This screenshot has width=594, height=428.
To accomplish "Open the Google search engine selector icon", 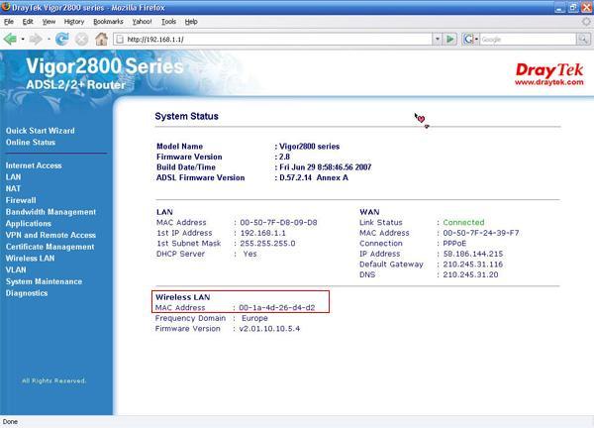I will (470, 39).
